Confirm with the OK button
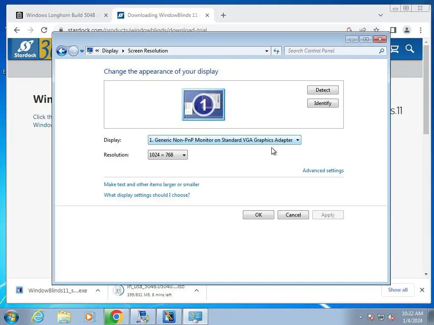Viewport: 434px width, 325px height. 259,215
